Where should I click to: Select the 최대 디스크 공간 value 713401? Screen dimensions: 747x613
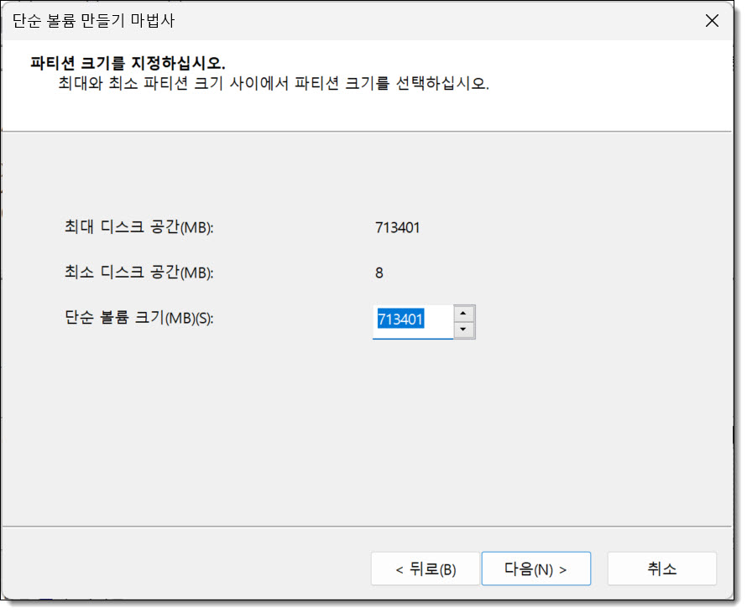pyautogui.click(x=397, y=227)
